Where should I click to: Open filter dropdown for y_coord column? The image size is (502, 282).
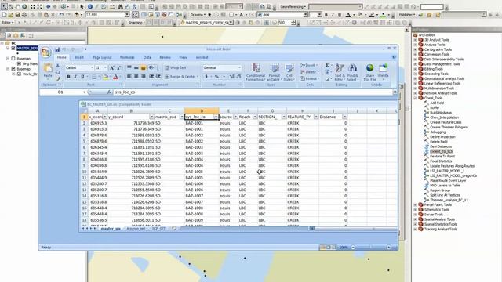[151, 117]
